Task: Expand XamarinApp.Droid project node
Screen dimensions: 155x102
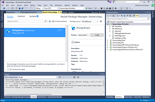Action: [108, 40]
